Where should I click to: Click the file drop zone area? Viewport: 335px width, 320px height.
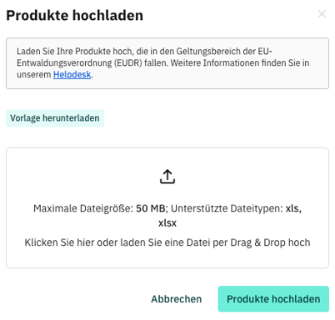coord(167,207)
